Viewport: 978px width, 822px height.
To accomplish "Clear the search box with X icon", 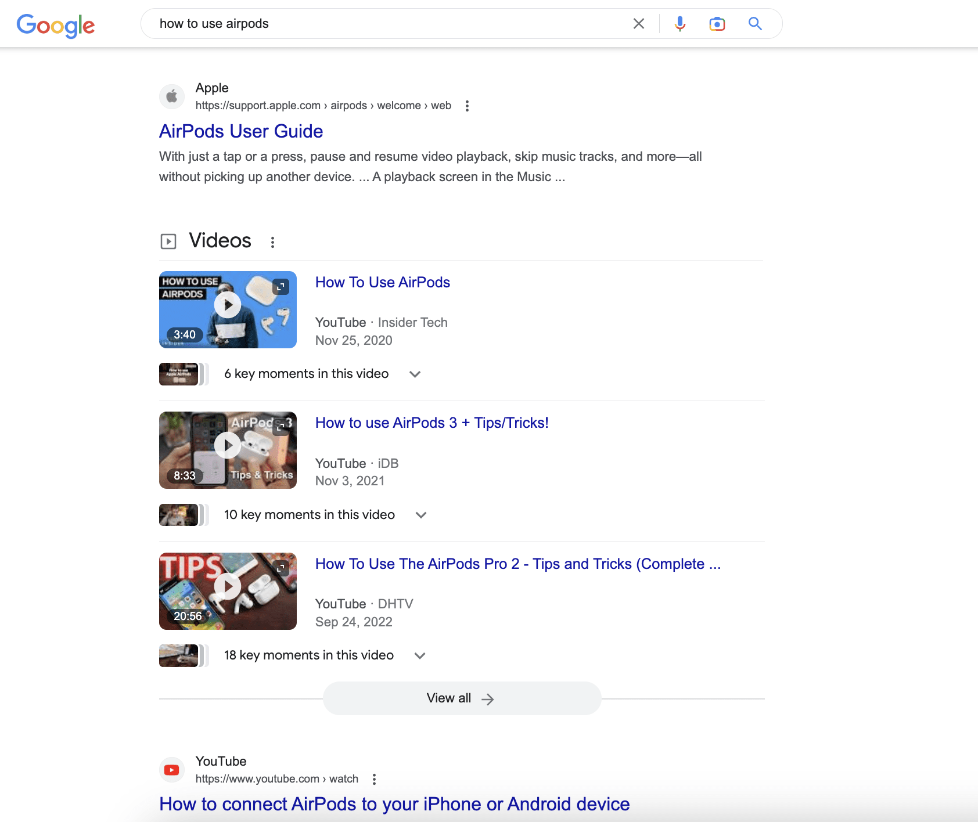I will pyautogui.click(x=639, y=24).
